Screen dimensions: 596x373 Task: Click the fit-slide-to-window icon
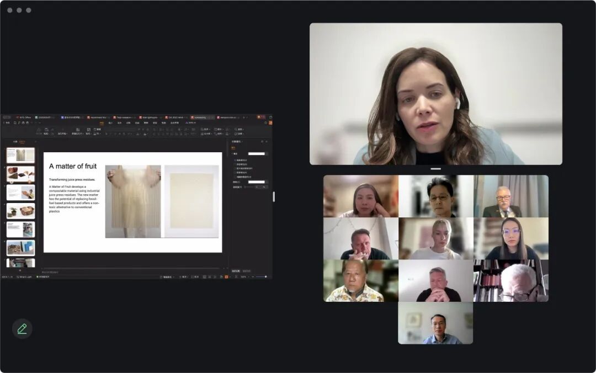click(x=236, y=277)
